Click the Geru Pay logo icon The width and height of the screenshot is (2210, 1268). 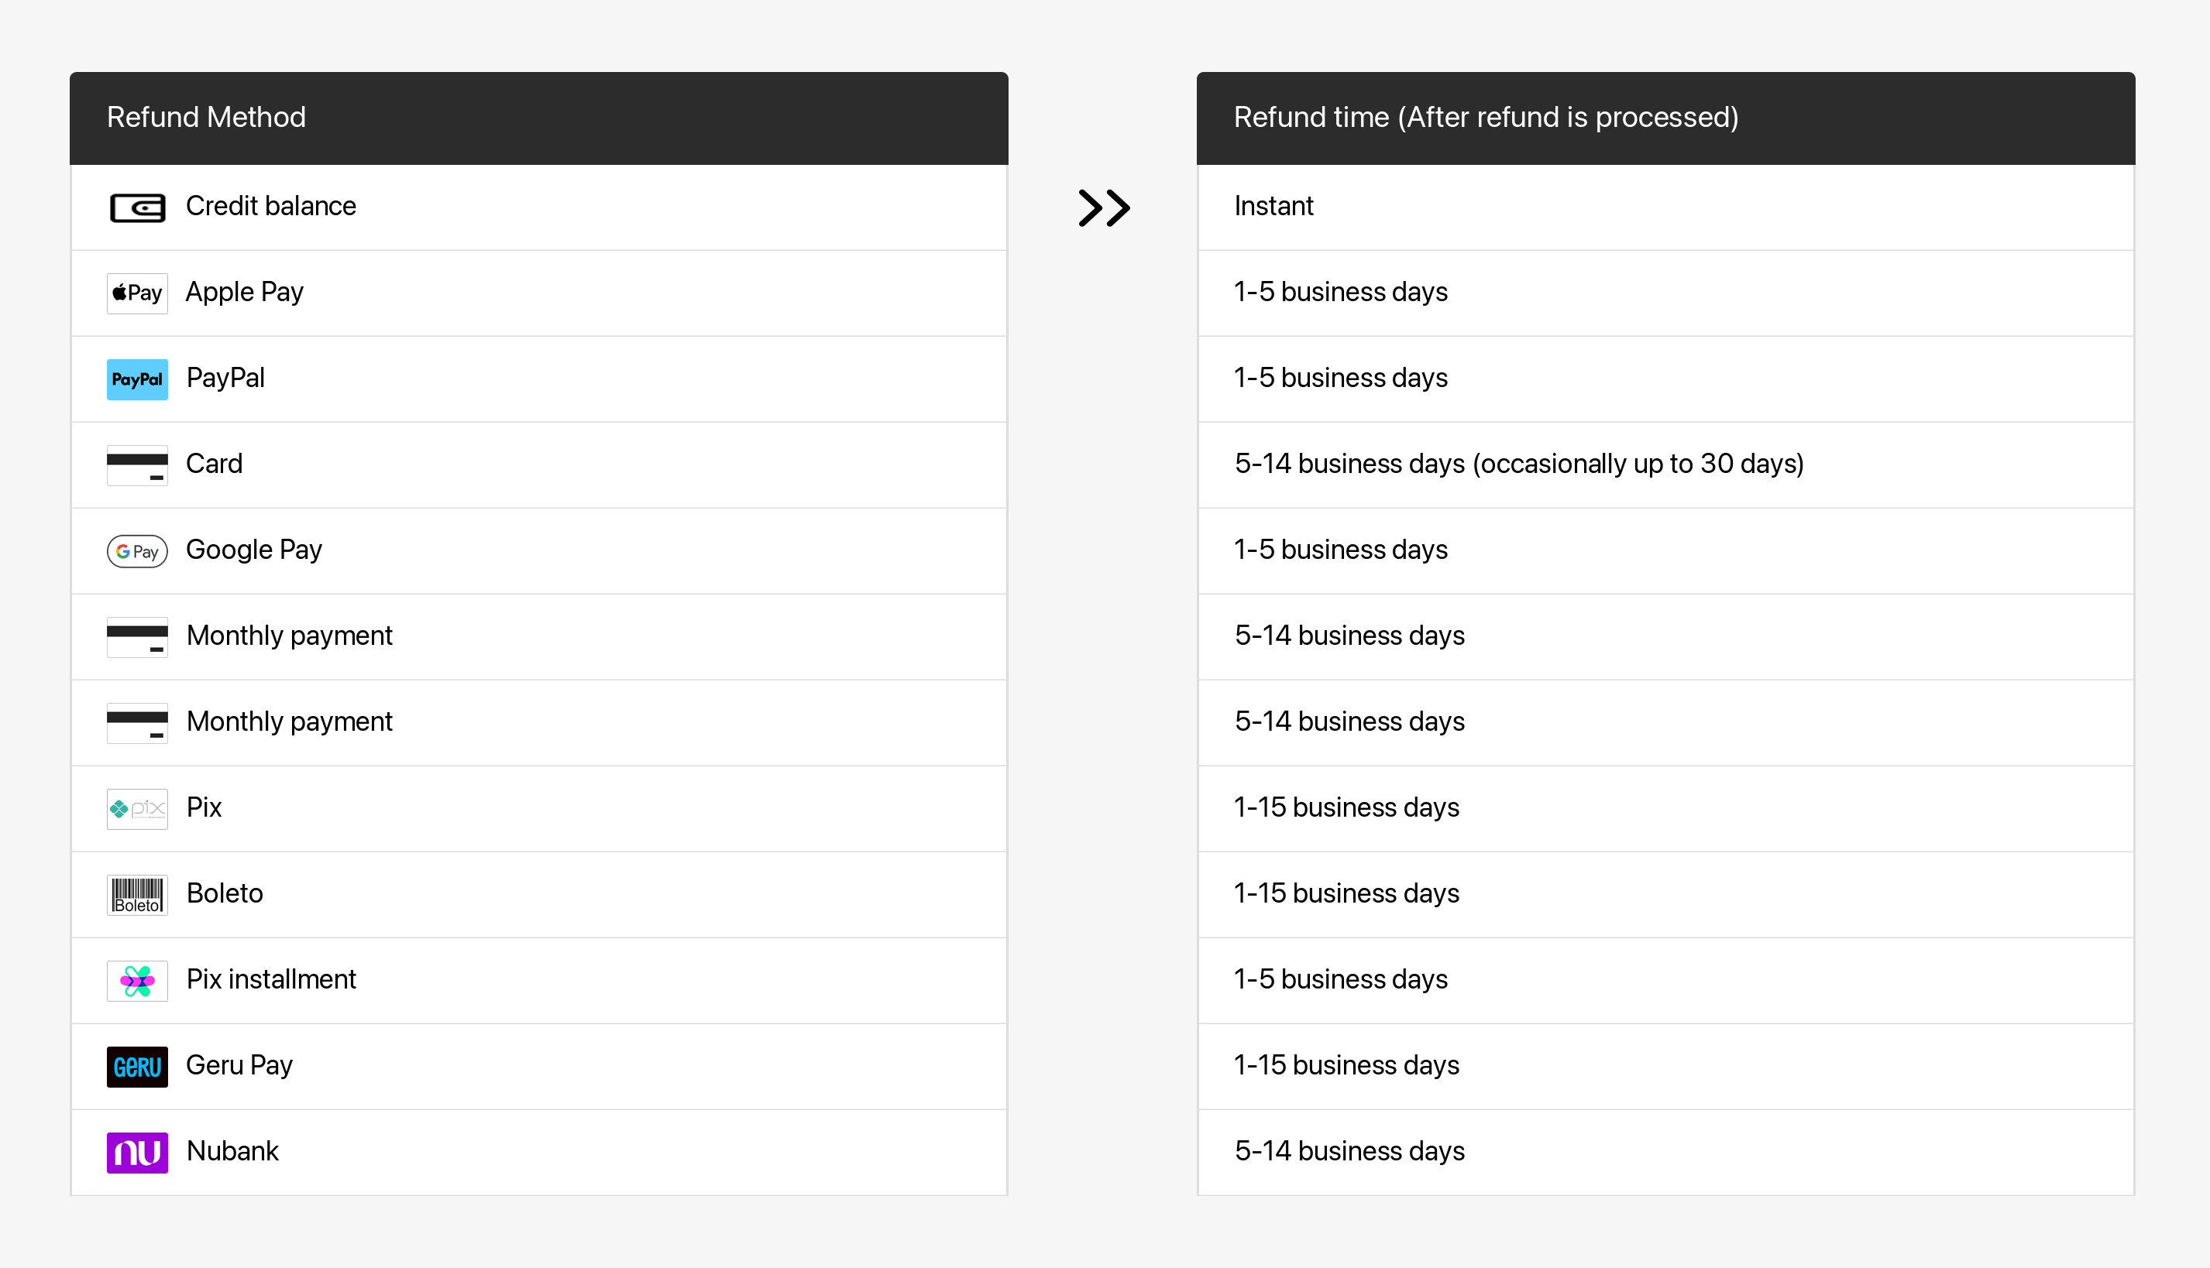(x=137, y=1066)
